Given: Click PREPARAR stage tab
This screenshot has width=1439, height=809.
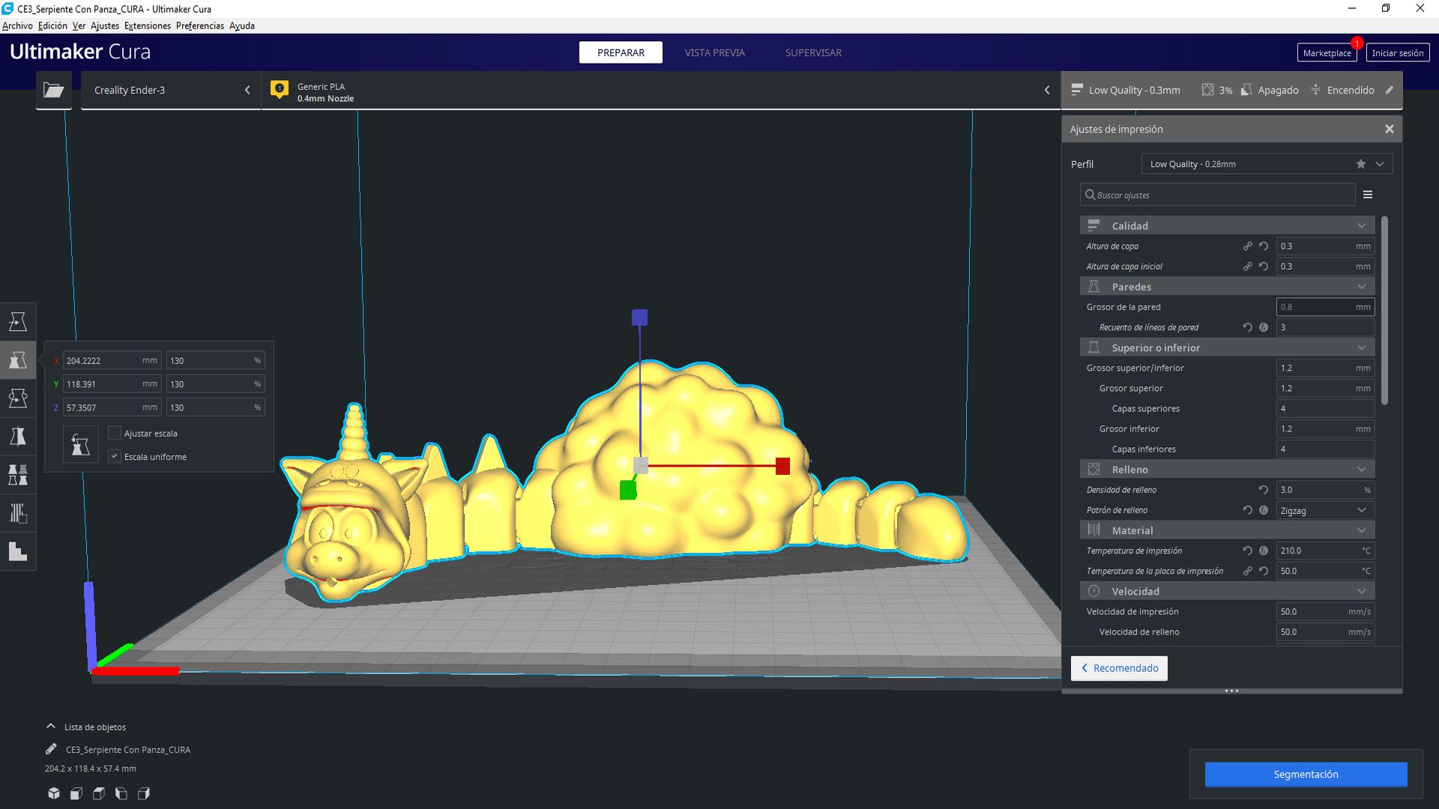Looking at the screenshot, I should 621,52.
